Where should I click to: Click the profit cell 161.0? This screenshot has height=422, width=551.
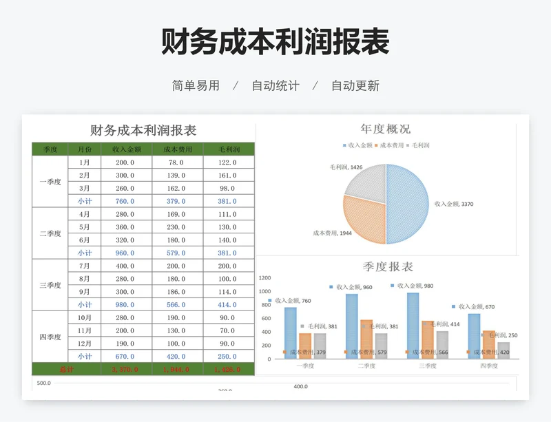[x=229, y=176]
